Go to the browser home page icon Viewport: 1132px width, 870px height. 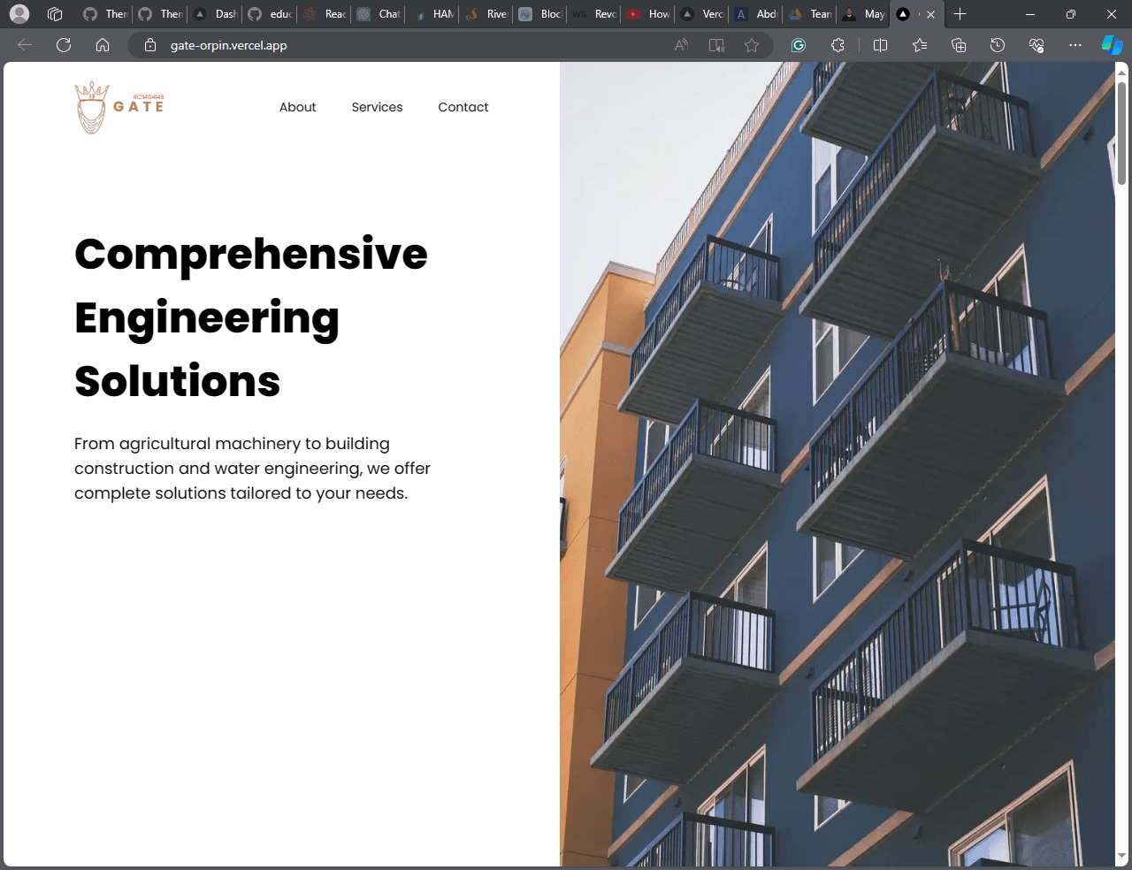[x=103, y=45]
